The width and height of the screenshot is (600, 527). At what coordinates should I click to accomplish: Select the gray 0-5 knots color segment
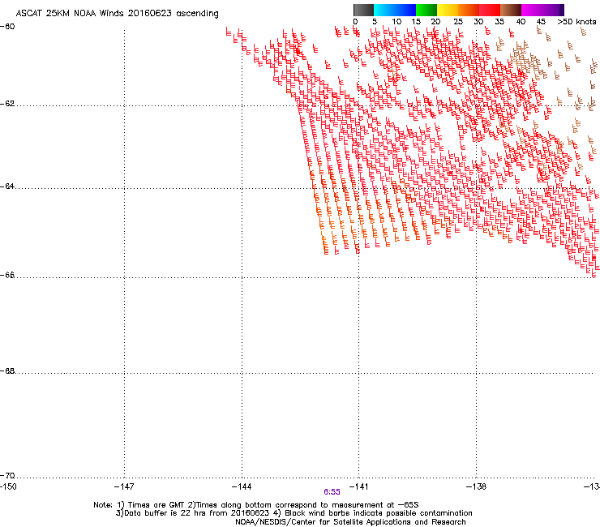pyautogui.click(x=363, y=10)
